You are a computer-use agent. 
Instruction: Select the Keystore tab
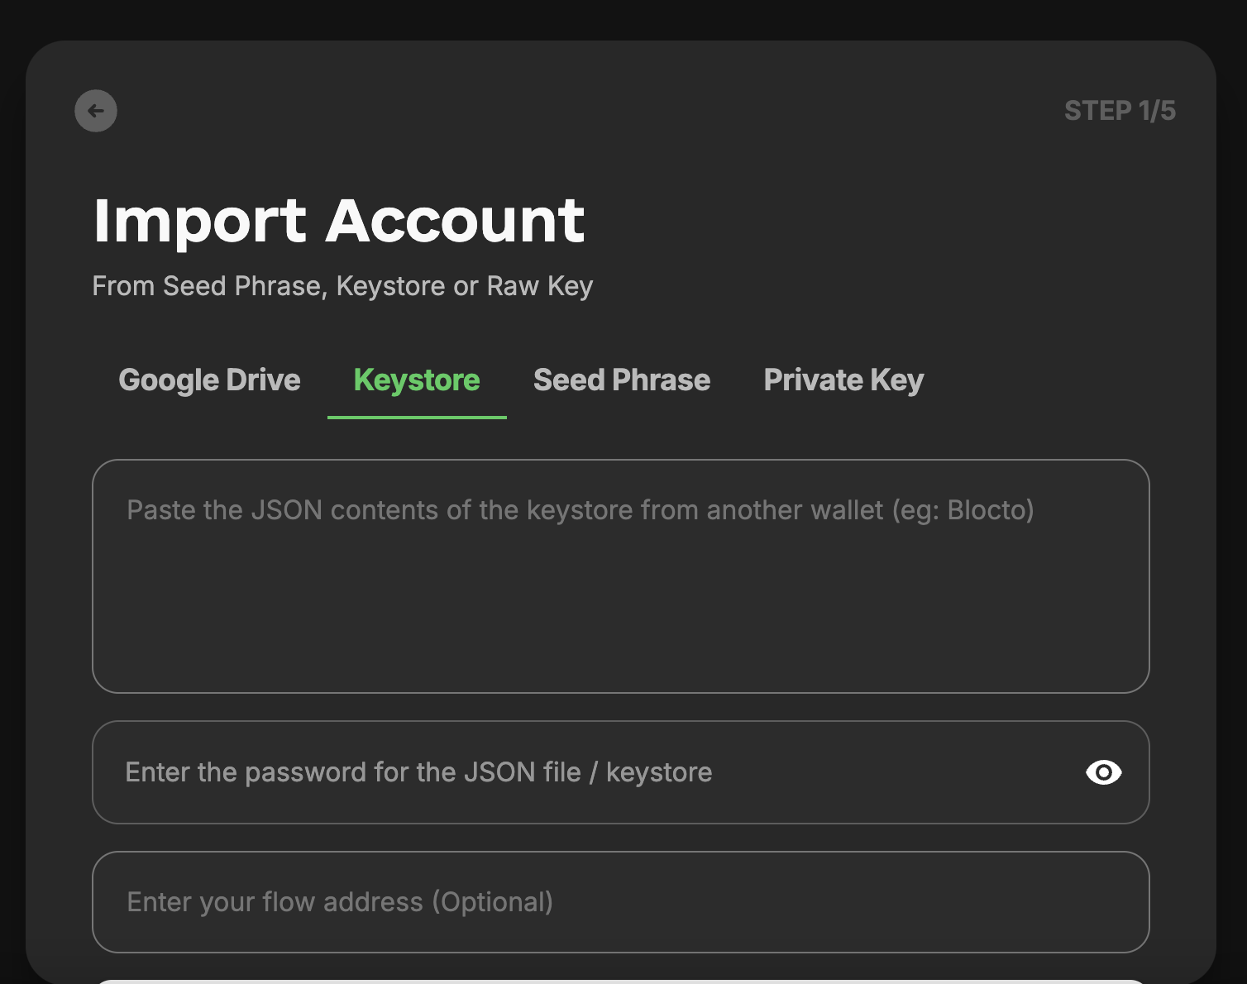point(417,380)
